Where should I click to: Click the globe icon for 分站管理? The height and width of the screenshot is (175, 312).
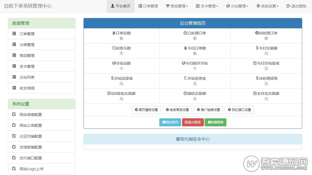click(228, 6)
